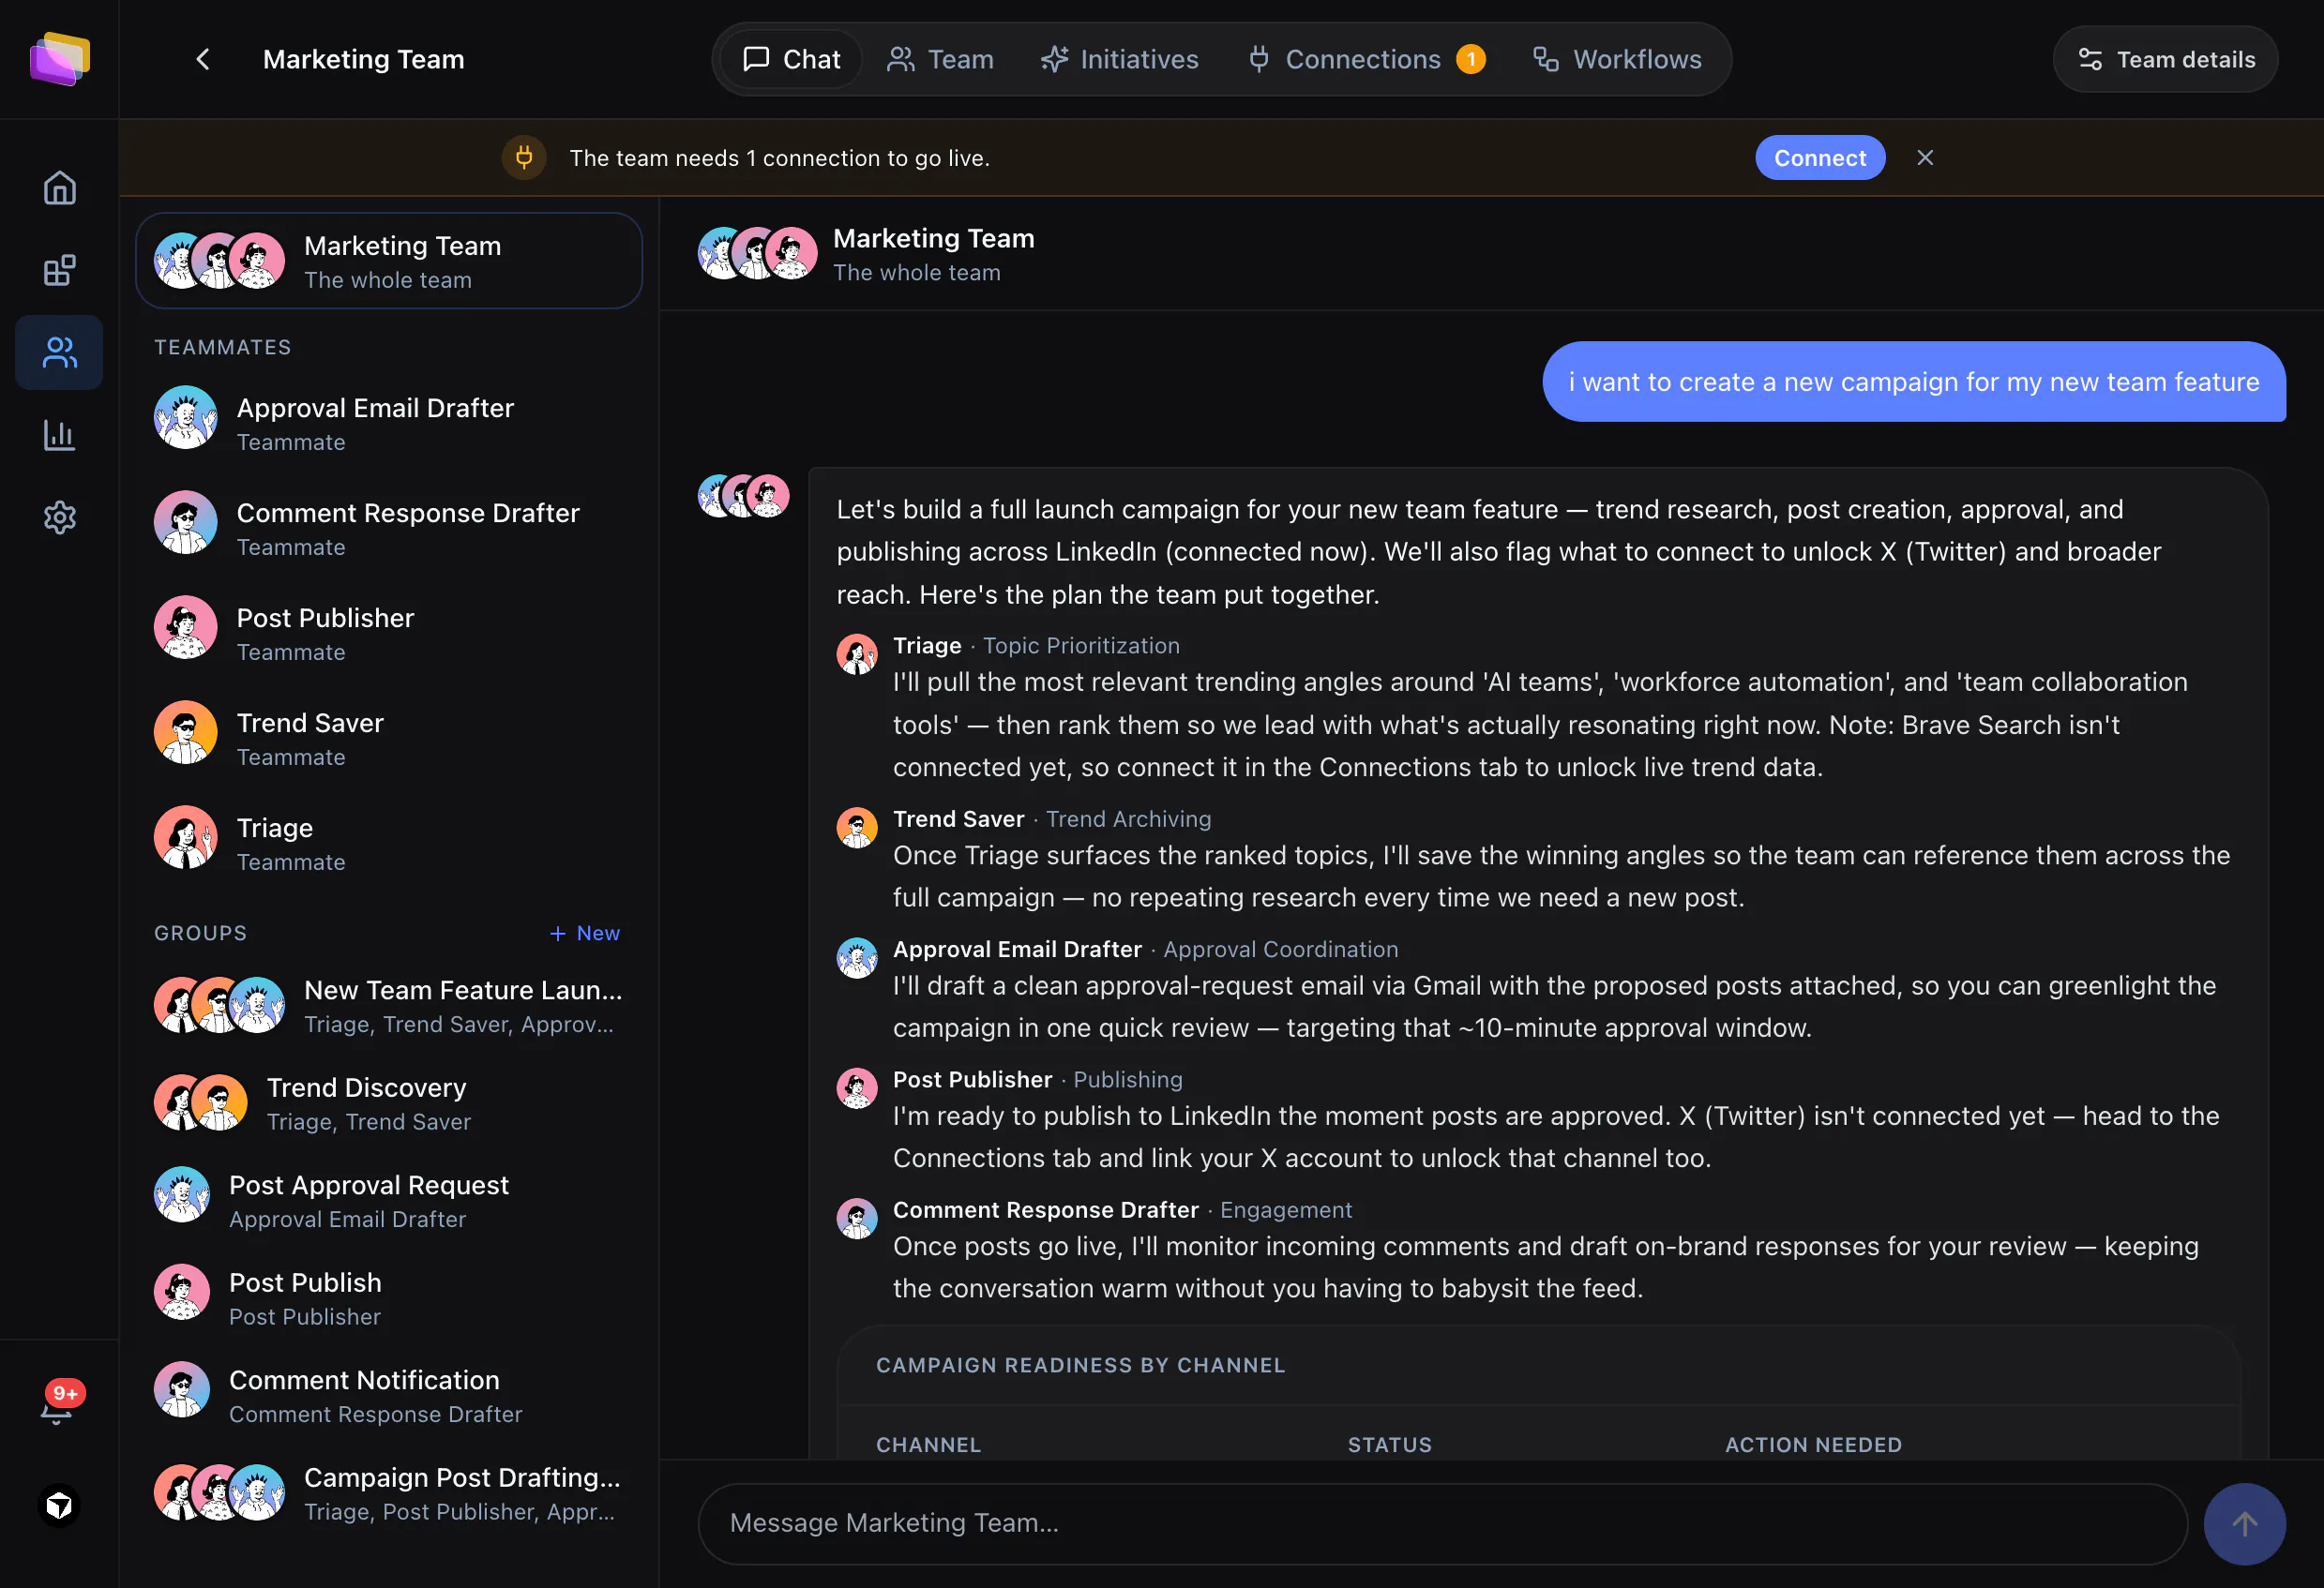Open the settings gear icon in sidebar
This screenshot has height=1588, width=2324.
(60, 517)
